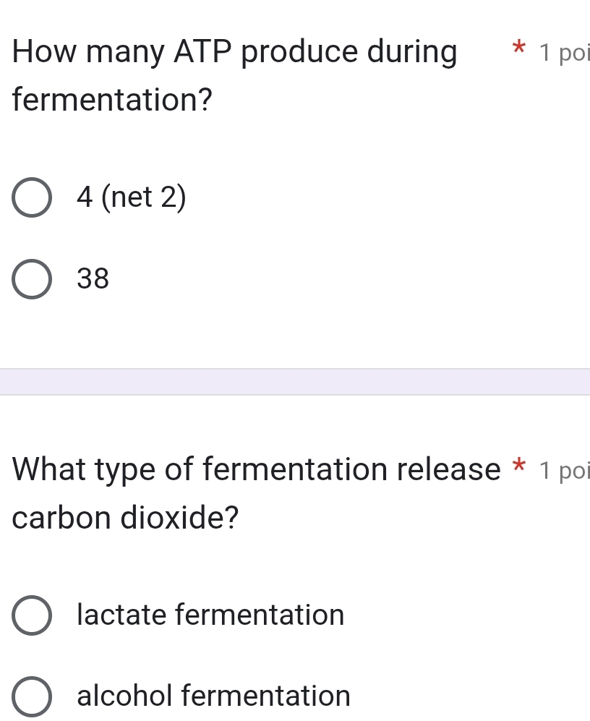Select the "4 (net 2)" answer option
The image size is (590, 721).
pos(130,197)
